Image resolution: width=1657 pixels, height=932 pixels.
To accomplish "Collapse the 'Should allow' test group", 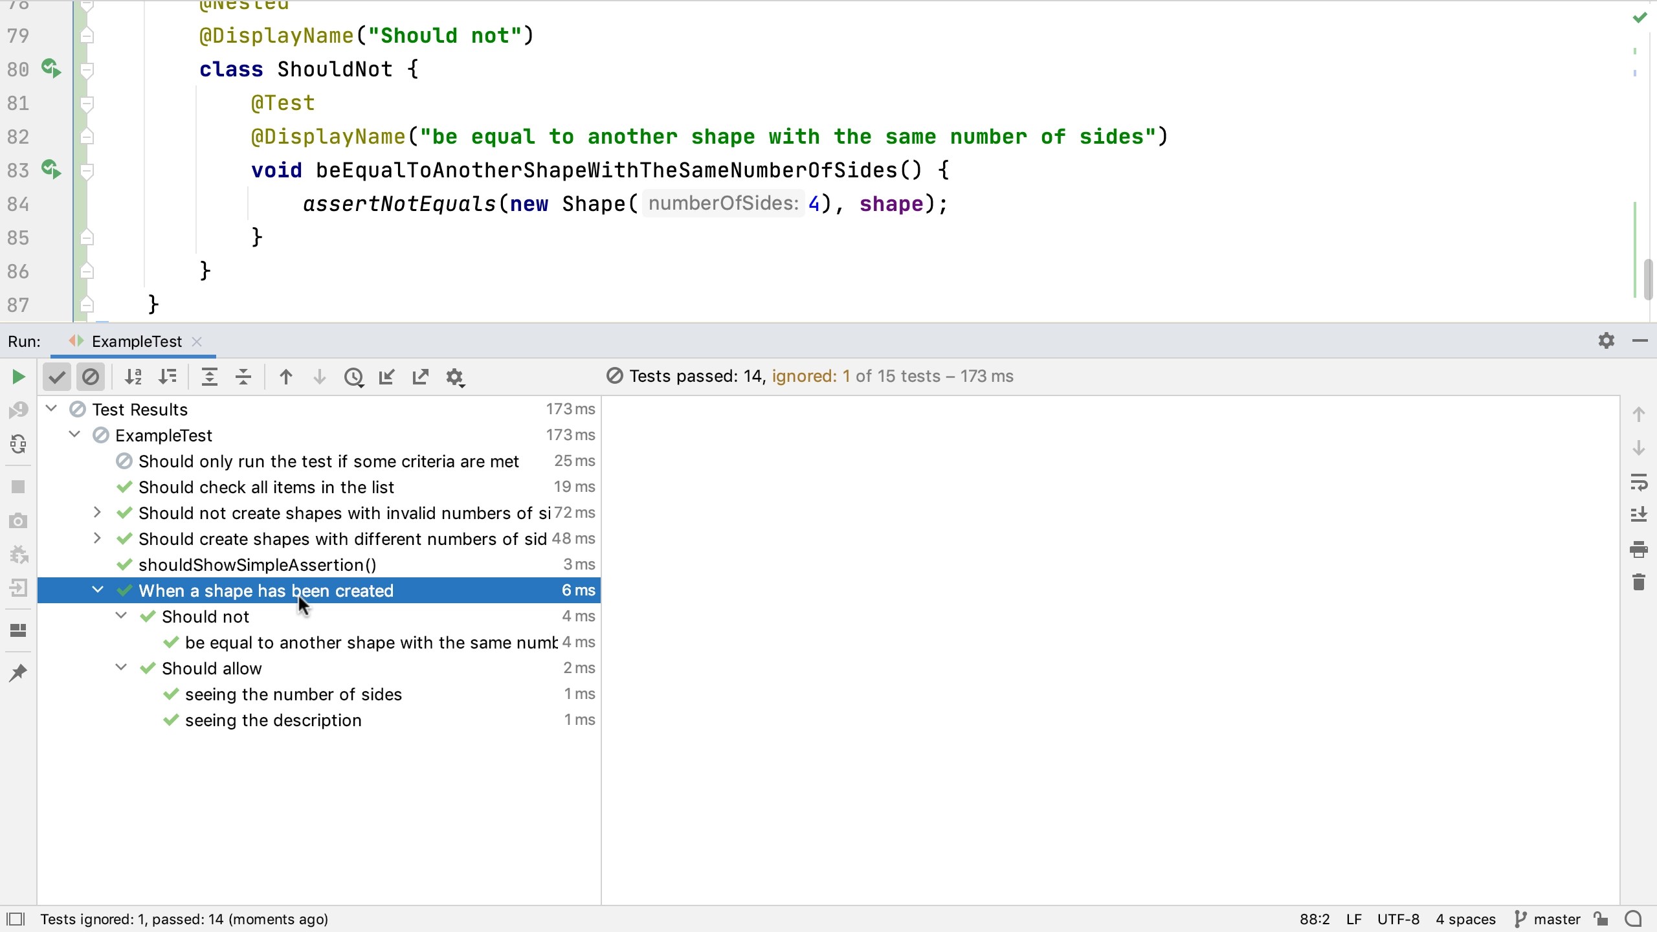I will 120,667.
